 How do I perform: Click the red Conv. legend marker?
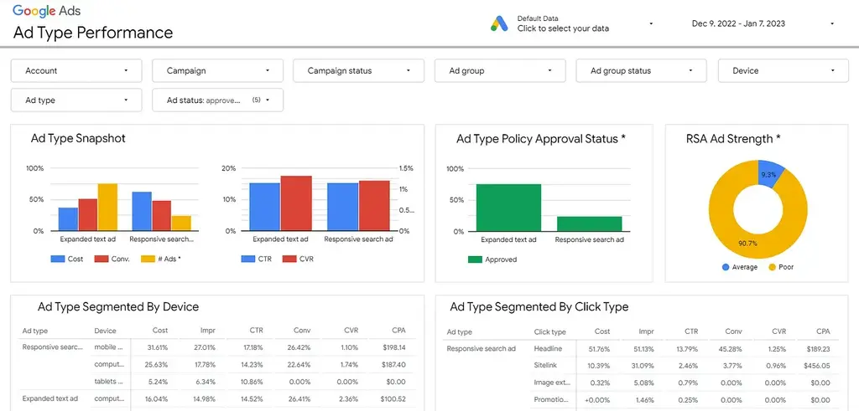tap(102, 259)
